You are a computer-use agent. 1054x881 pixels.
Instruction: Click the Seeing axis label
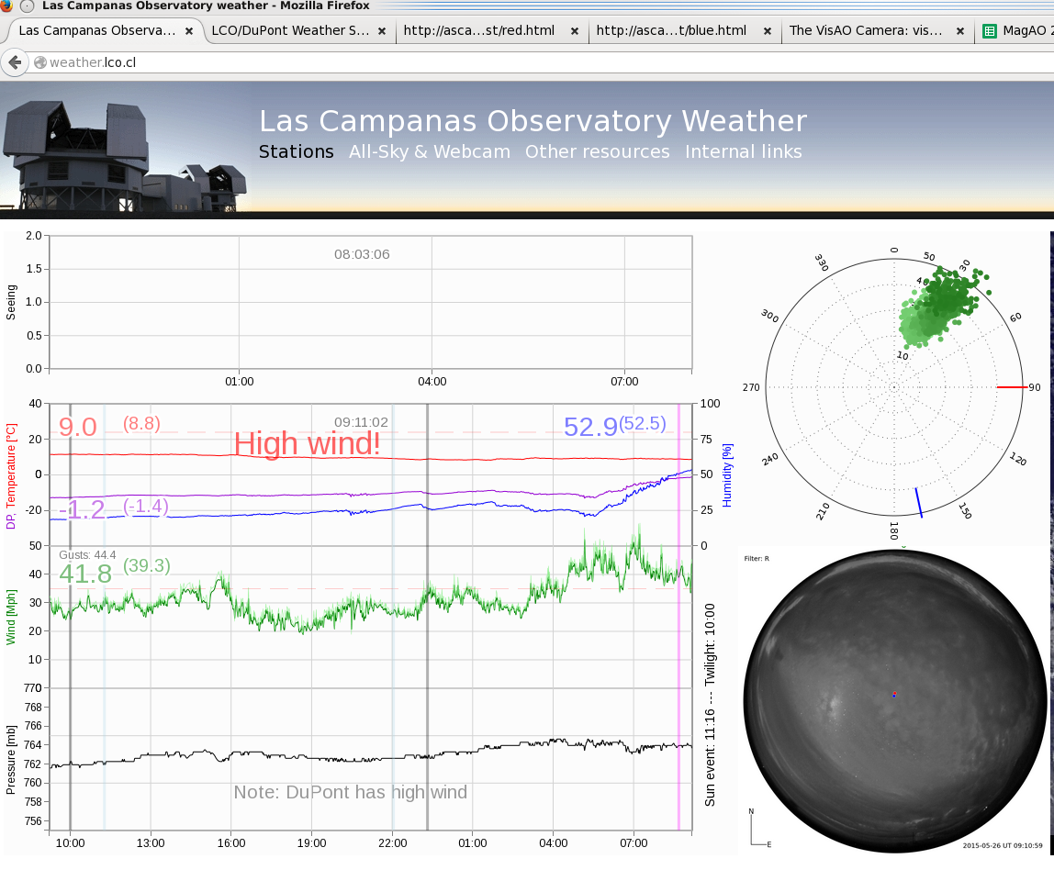pyautogui.click(x=11, y=302)
